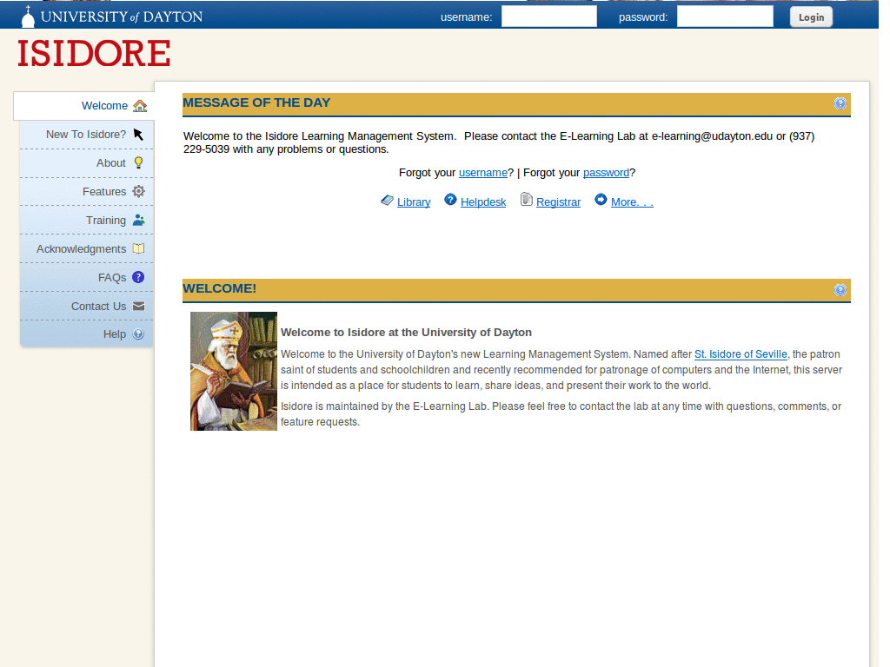Click the WELCOME! section heading
890x667 pixels.
[220, 288]
